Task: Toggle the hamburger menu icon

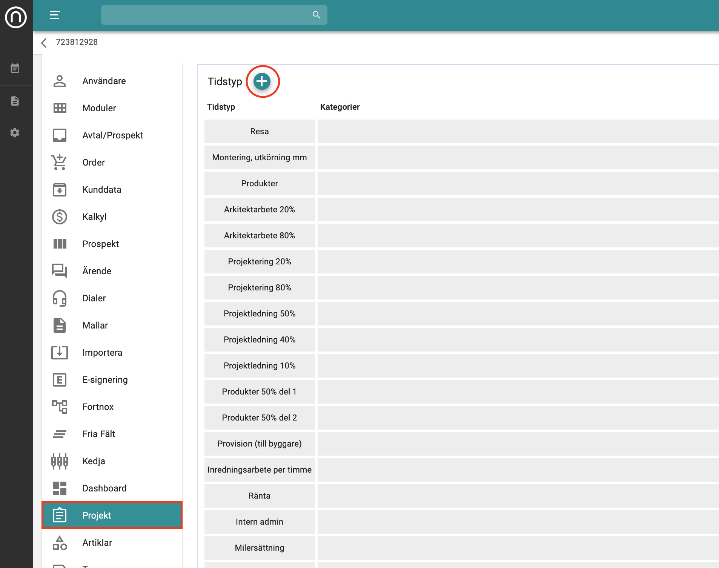Action: pos(55,15)
